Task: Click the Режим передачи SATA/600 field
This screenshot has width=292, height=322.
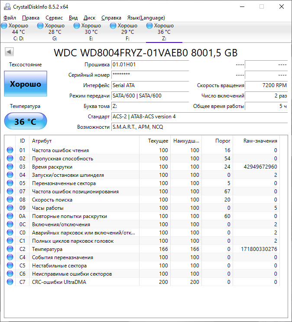Action: pos(150,96)
